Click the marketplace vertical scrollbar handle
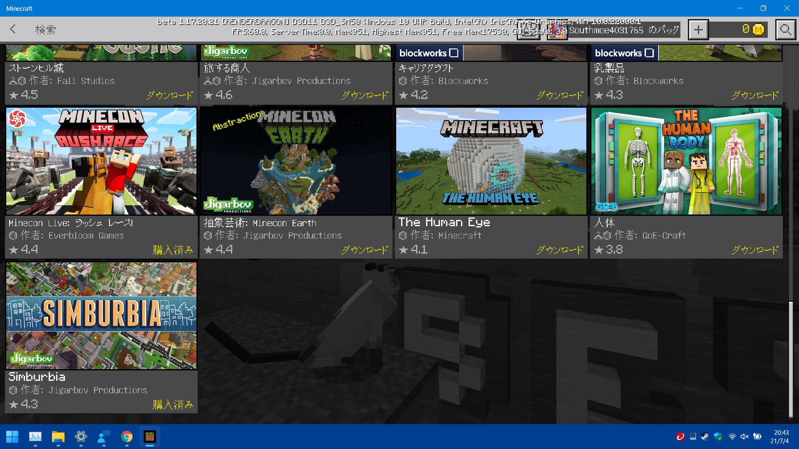This screenshot has width=799, height=449. pyautogui.click(x=791, y=360)
